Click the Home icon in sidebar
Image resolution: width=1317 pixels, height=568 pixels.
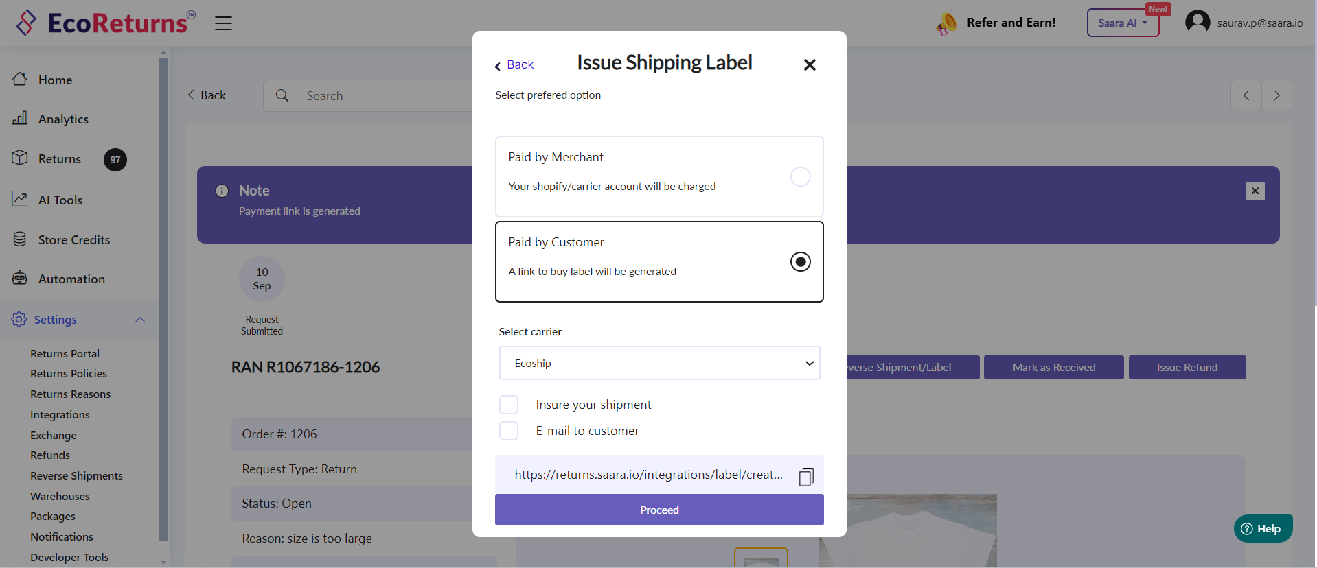20,80
